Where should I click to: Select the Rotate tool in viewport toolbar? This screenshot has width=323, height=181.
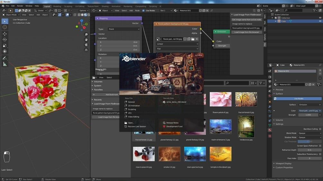(5, 40)
